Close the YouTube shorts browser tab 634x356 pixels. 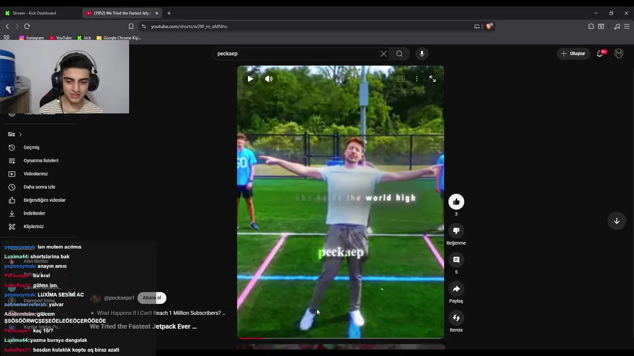(x=157, y=13)
